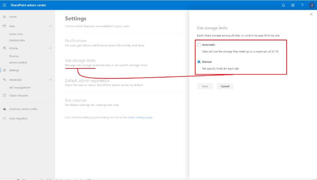Click the Save button
Screen dimensions: 317x180
[205, 86]
